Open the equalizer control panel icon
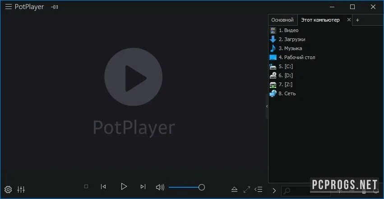 [x=21, y=190]
